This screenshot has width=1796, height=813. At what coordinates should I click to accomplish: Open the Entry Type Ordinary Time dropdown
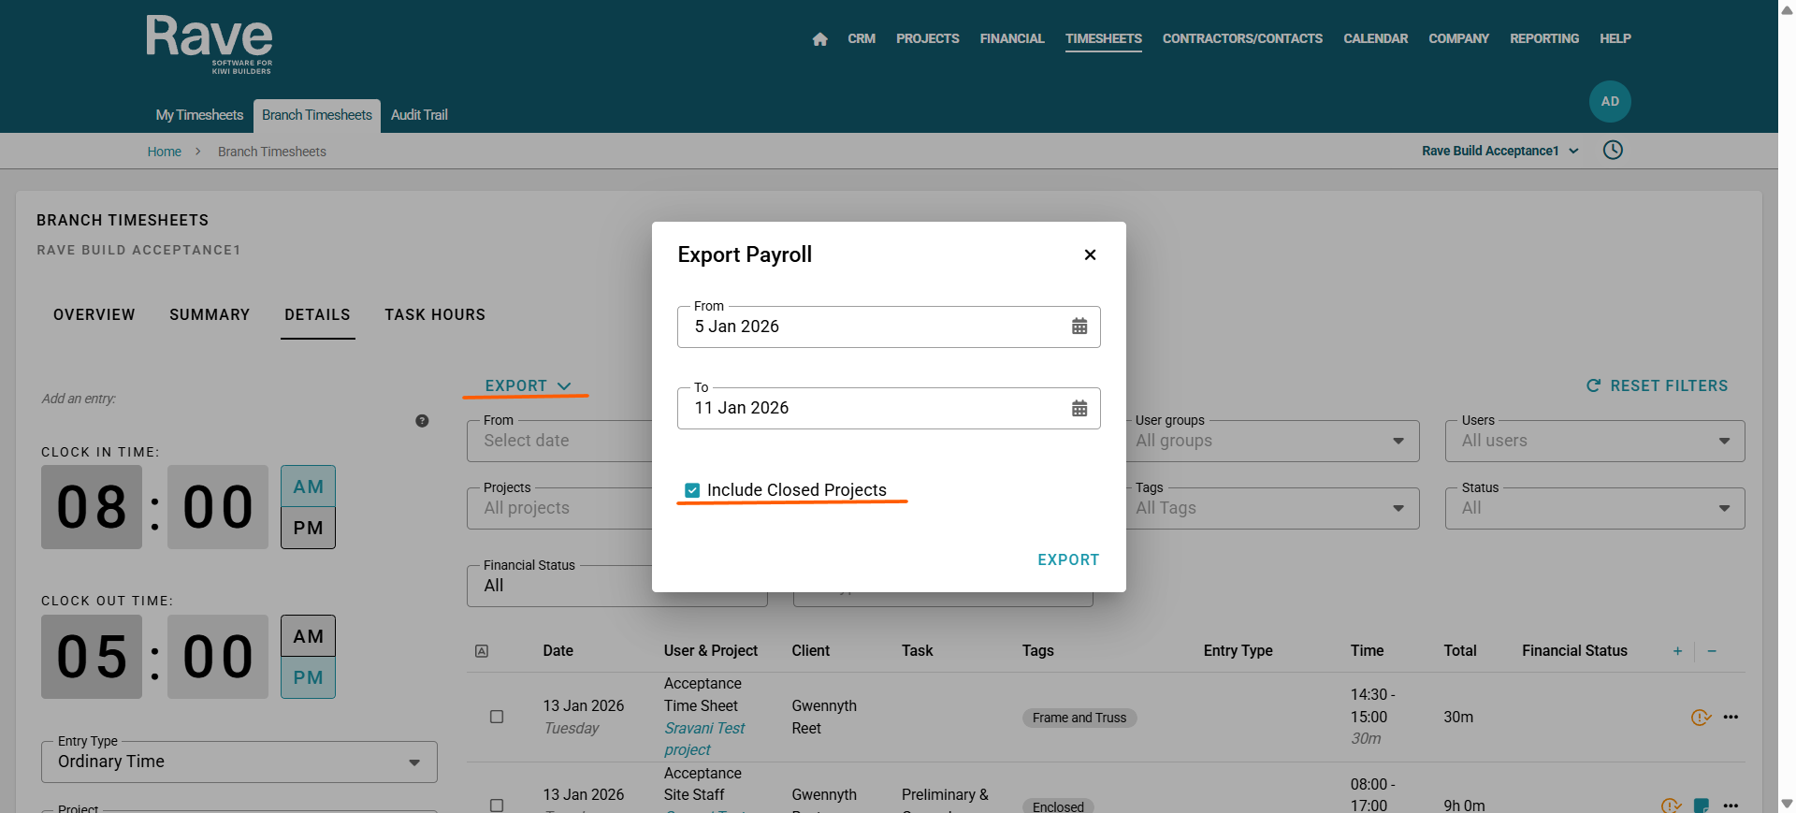tap(239, 762)
